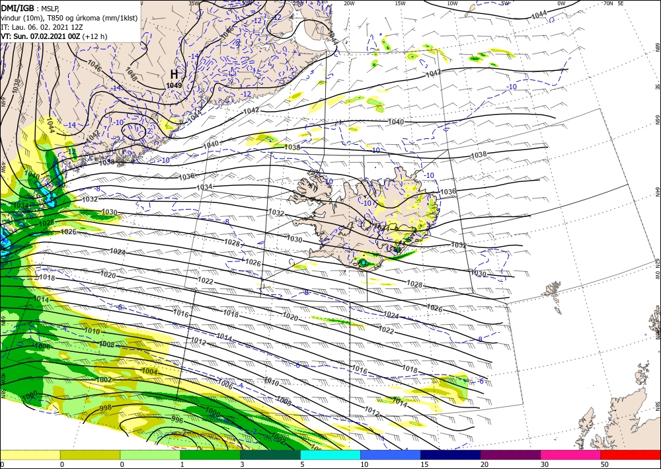
Task: Click the "35W" longitude label
Action: [x=194, y=3]
